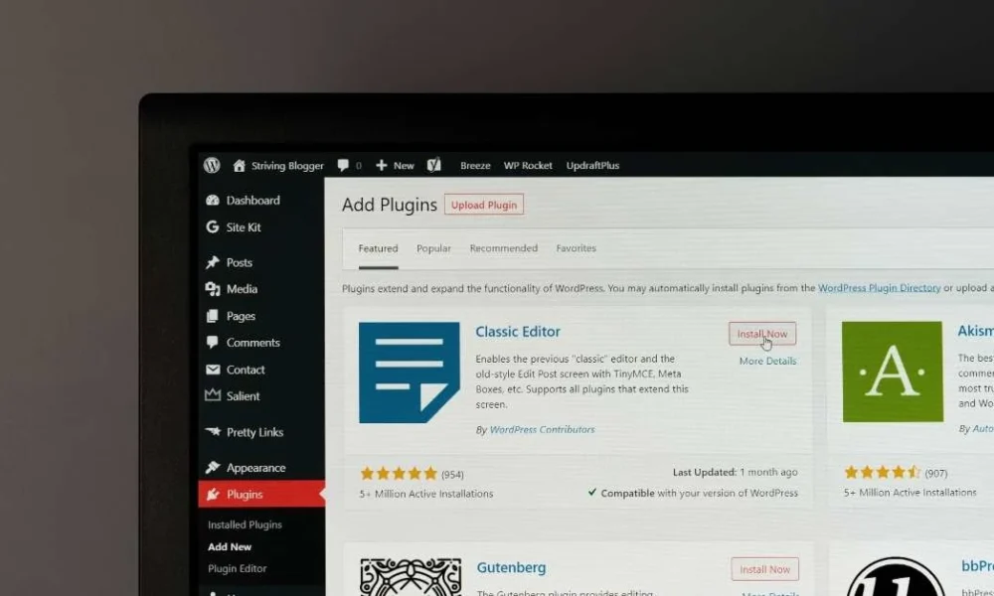Click the Site Kit Google G icon
This screenshot has height=596, width=994.
[x=213, y=226]
